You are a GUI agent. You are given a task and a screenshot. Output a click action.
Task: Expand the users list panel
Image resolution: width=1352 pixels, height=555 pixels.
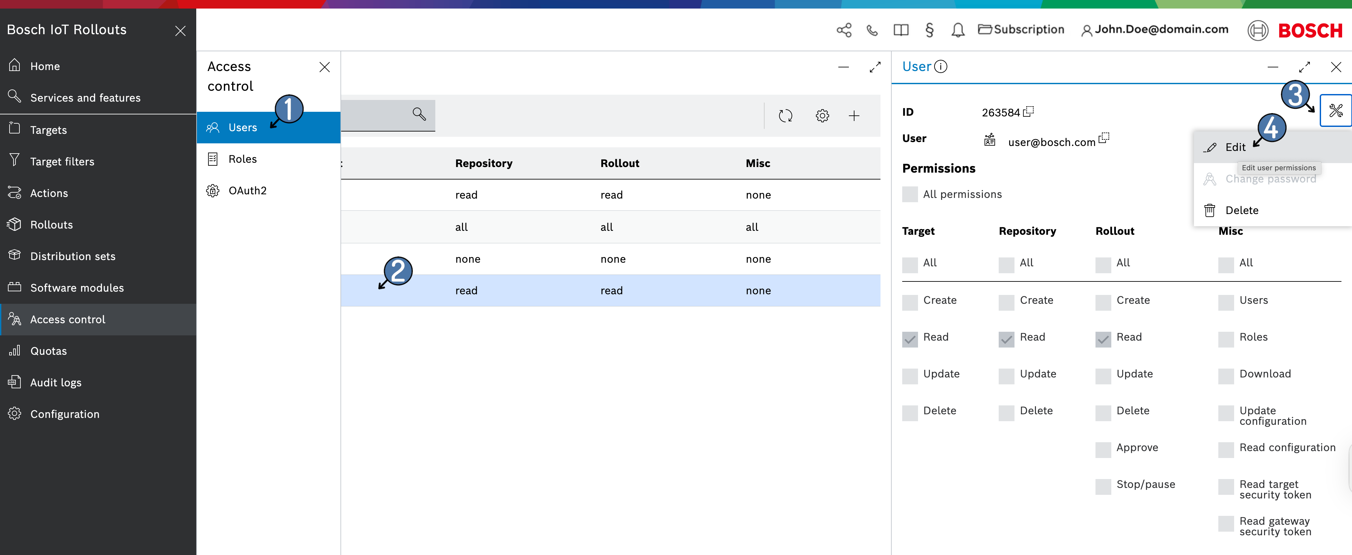tap(875, 67)
